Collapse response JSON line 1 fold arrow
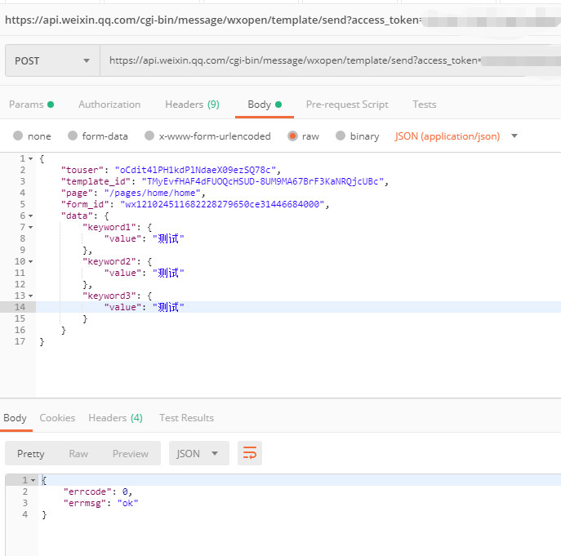This screenshot has height=556, width=561. pos(33,480)
